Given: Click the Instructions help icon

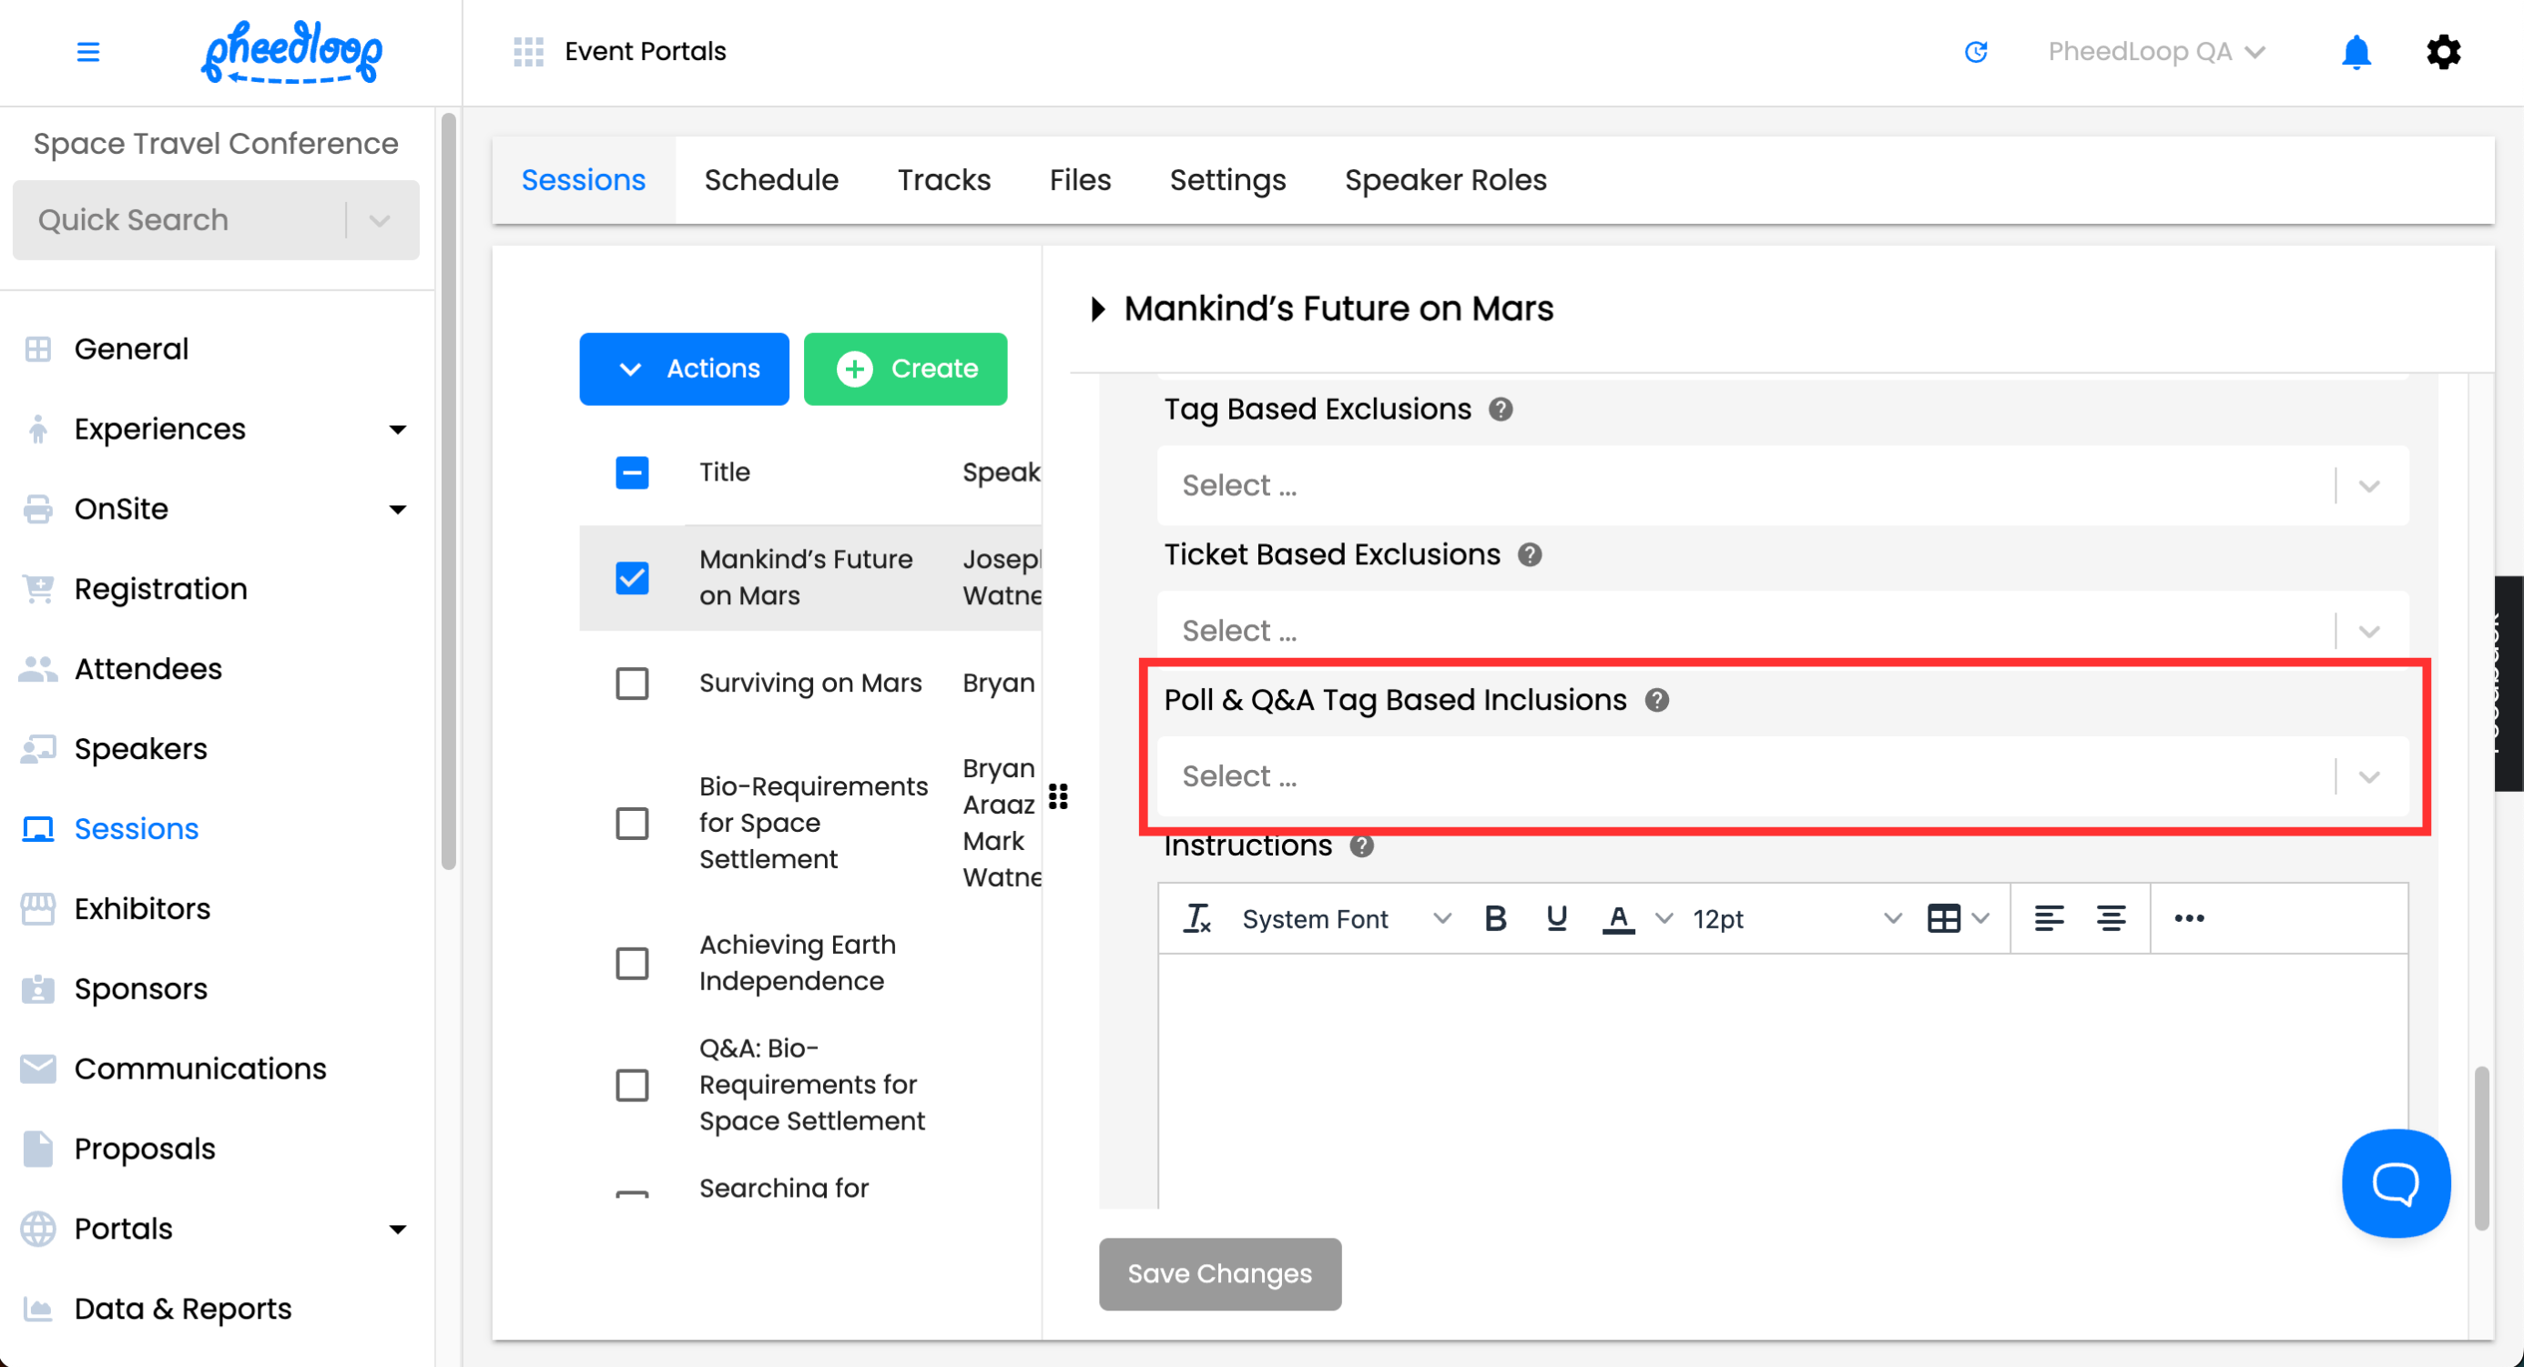Looking at the screenshot, I should (x=1361, y=846).
